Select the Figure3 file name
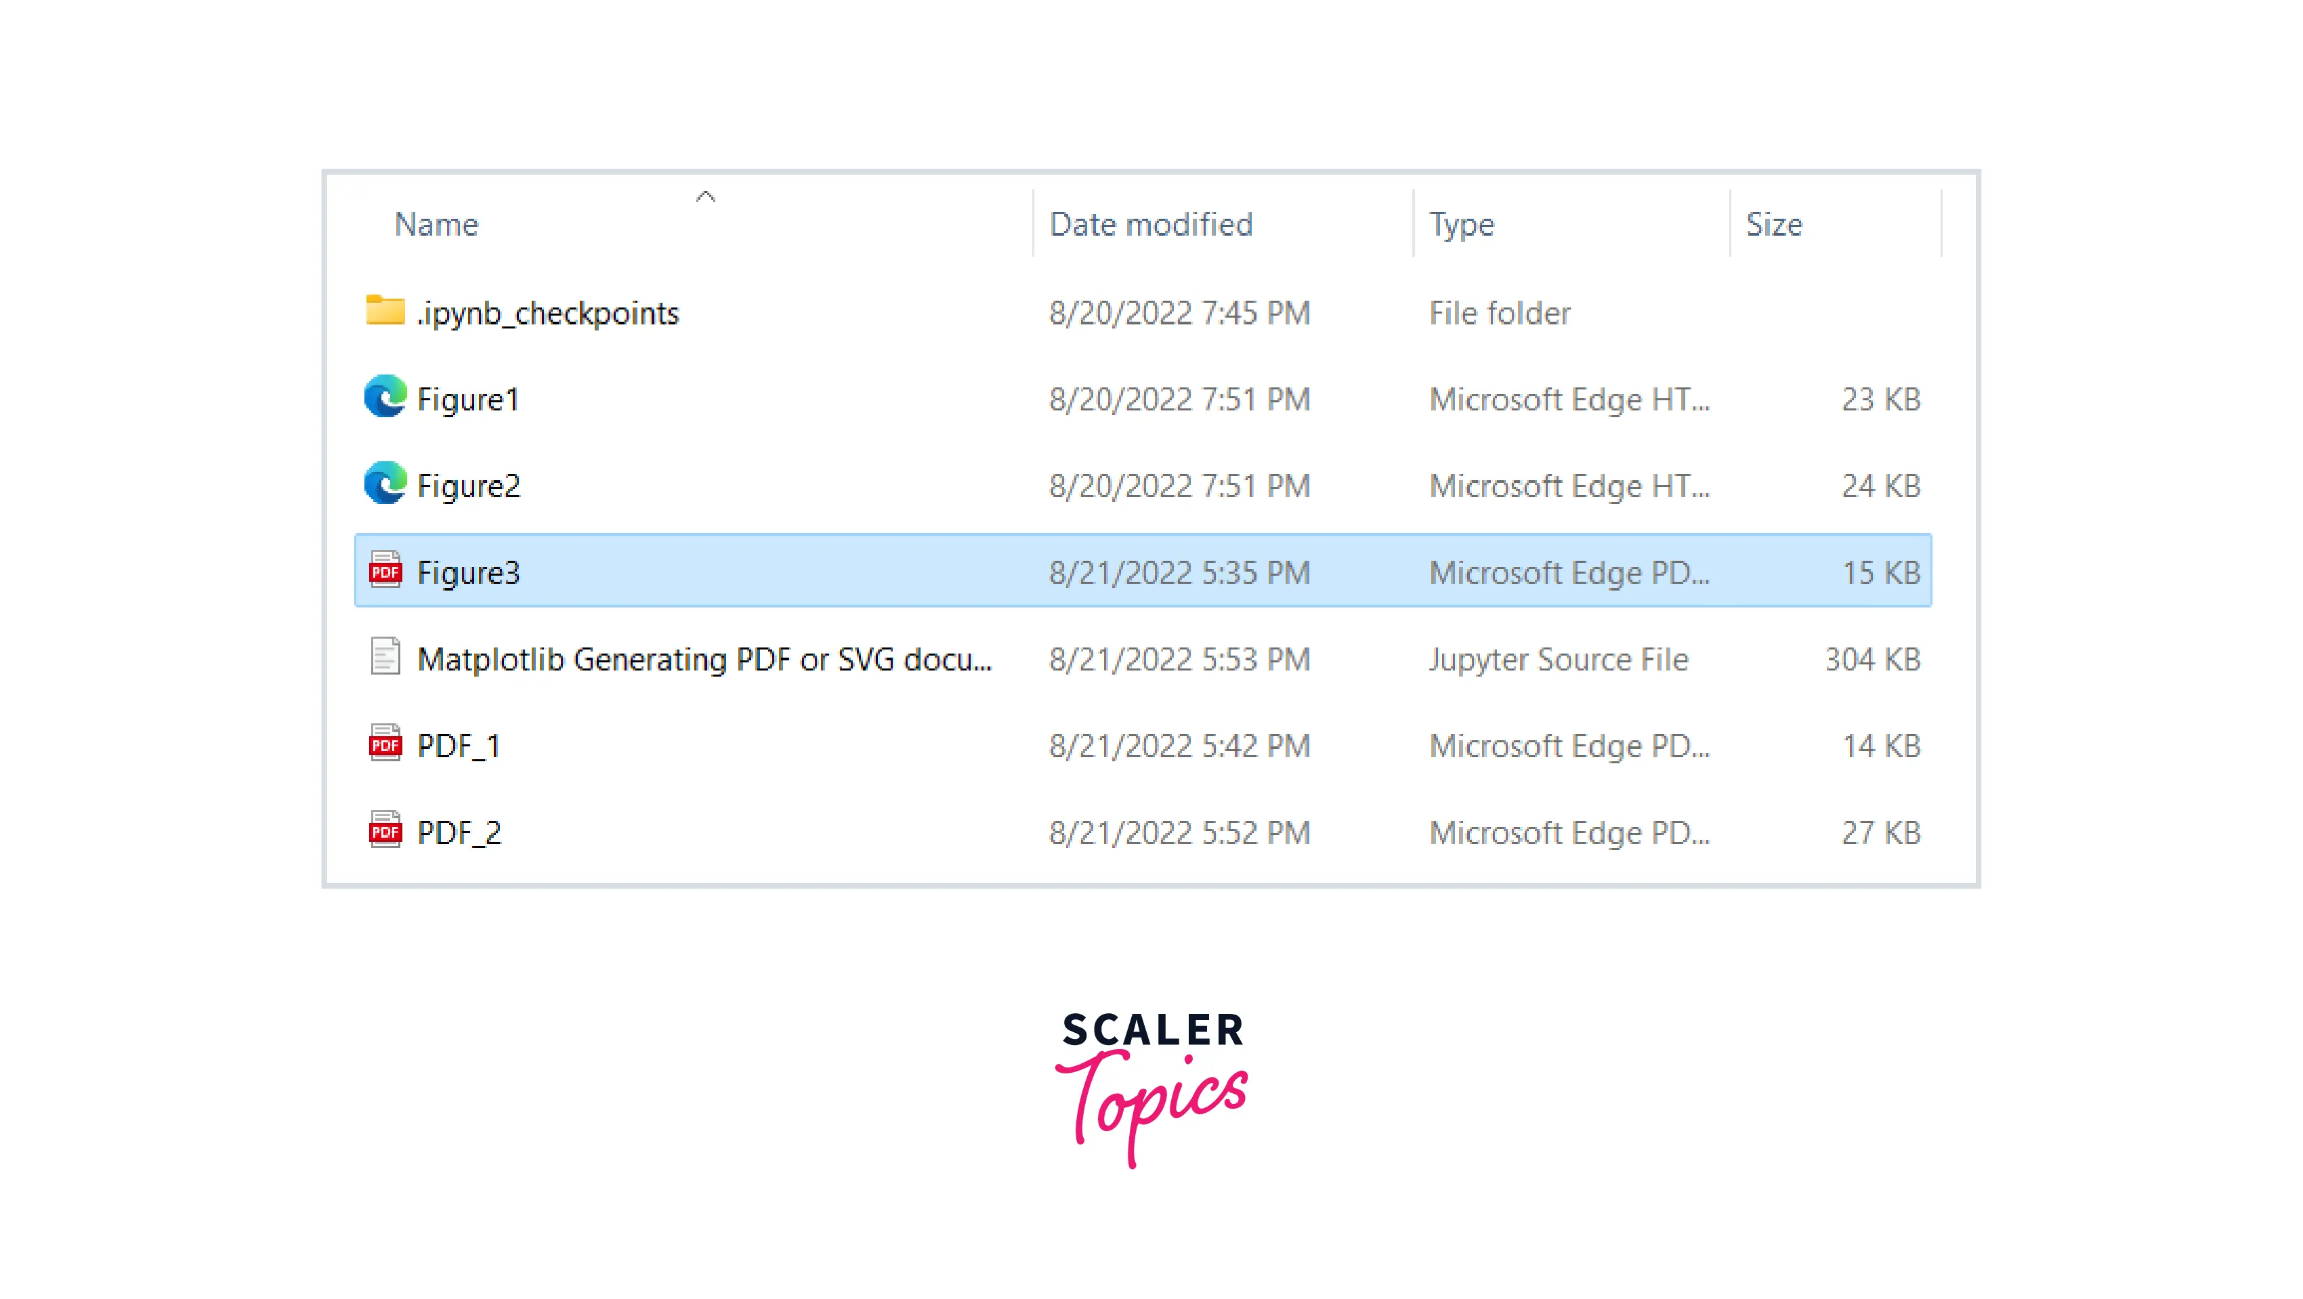 [469, 573]
